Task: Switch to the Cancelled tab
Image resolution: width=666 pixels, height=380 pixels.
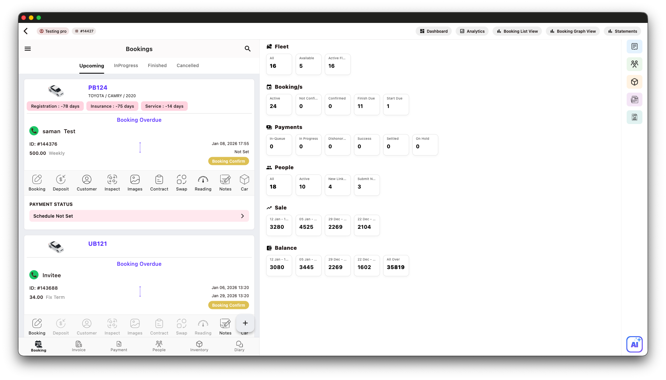Action: tap(187, 65)
